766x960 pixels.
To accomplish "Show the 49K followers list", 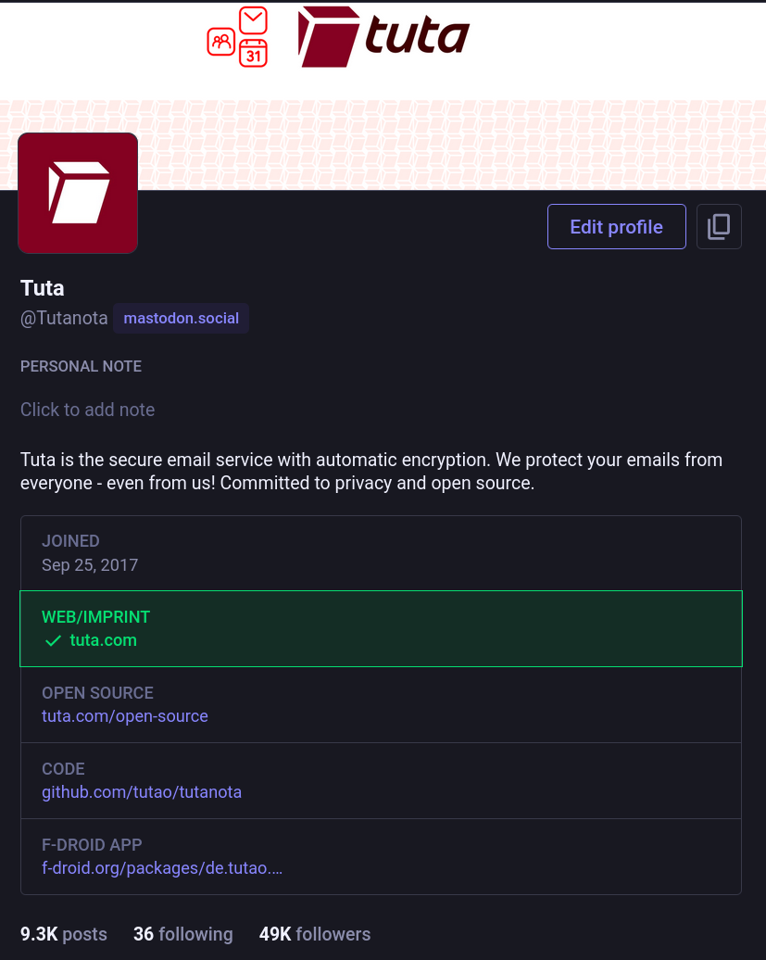I will [x=315, y=934].
